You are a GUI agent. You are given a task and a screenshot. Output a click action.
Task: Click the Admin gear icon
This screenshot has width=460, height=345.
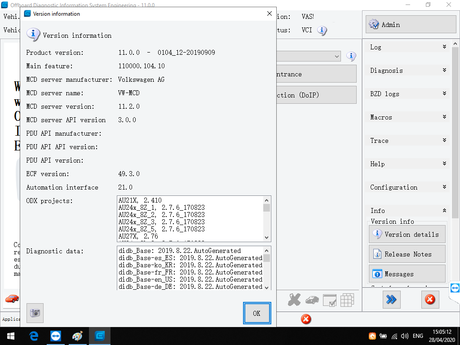point(374,24)
